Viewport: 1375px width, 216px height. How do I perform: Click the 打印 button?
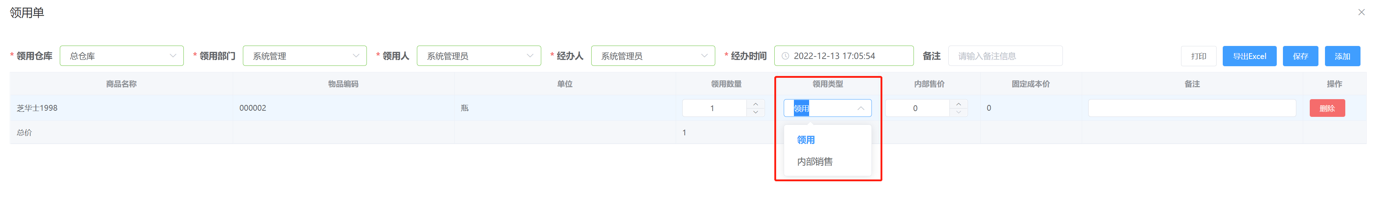coord(1198,56)
